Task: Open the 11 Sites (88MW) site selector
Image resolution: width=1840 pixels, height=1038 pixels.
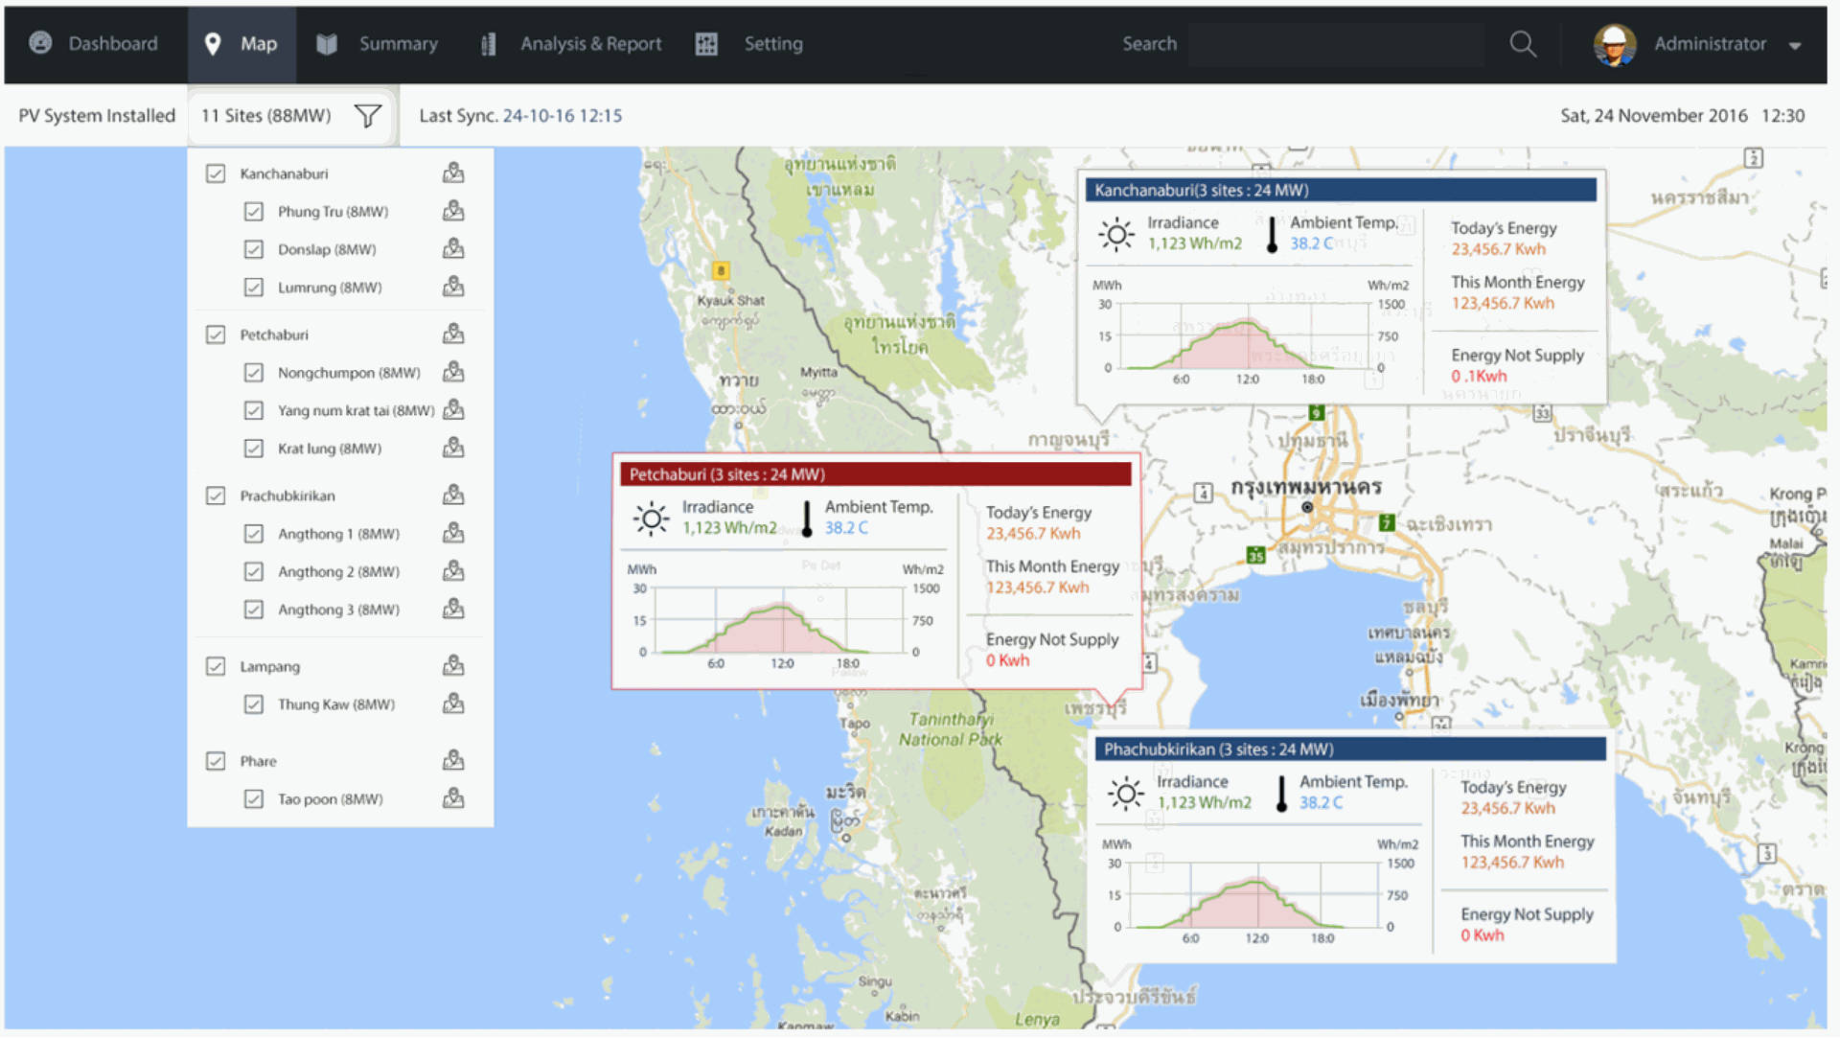Action: click(x=266, y=115)
